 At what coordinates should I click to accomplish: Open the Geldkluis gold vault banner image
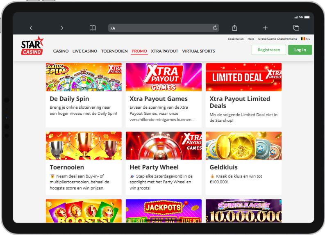click(x=243, y=146)
